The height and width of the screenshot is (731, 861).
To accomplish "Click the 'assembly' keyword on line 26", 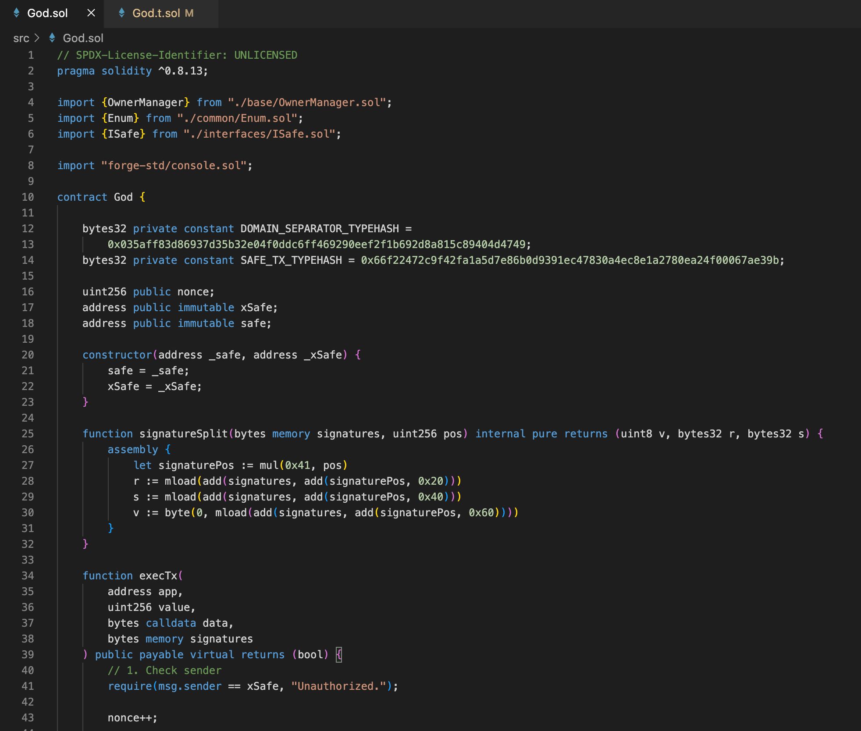I will coord(133,450).
